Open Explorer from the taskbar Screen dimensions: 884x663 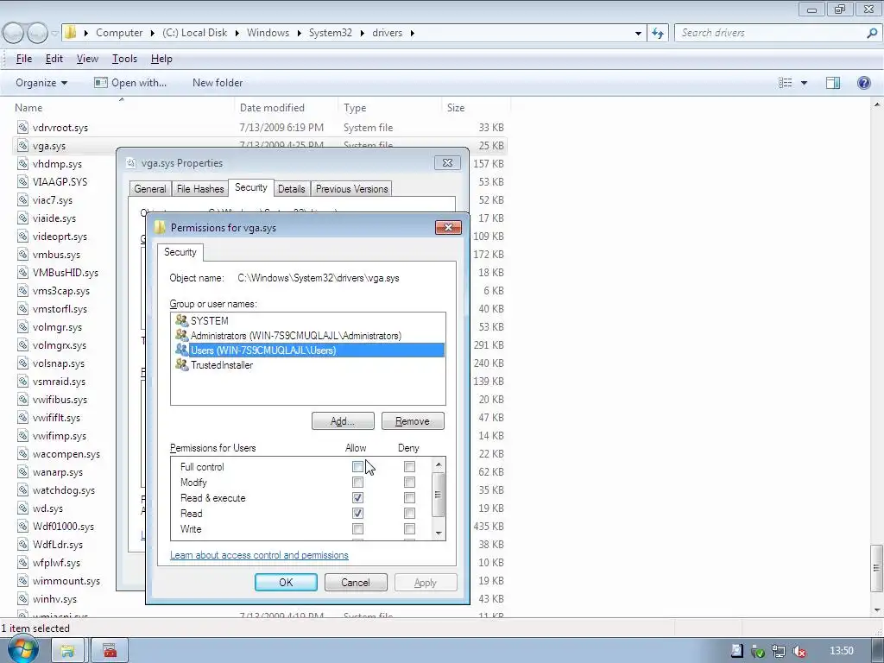pos(67,651)
